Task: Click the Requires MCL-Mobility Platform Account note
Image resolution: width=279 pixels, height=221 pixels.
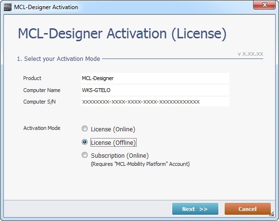Action: click(140, 164)
